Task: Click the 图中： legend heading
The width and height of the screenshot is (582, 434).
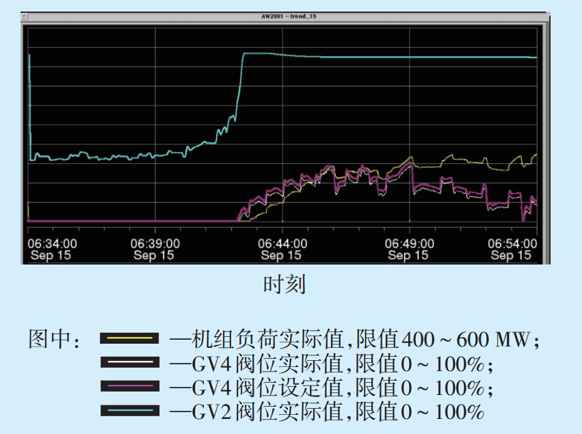Action: (x=55, y=338)
